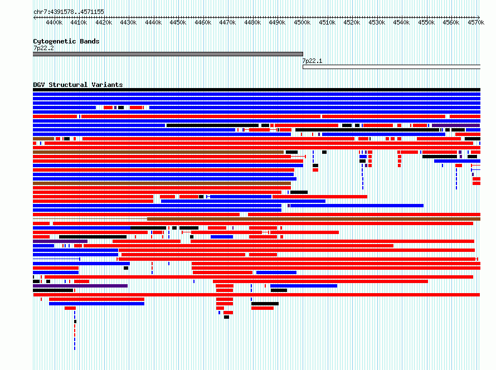496x370 pixels.
Task: Choose the 4550k scale marker
Action: 427,22
